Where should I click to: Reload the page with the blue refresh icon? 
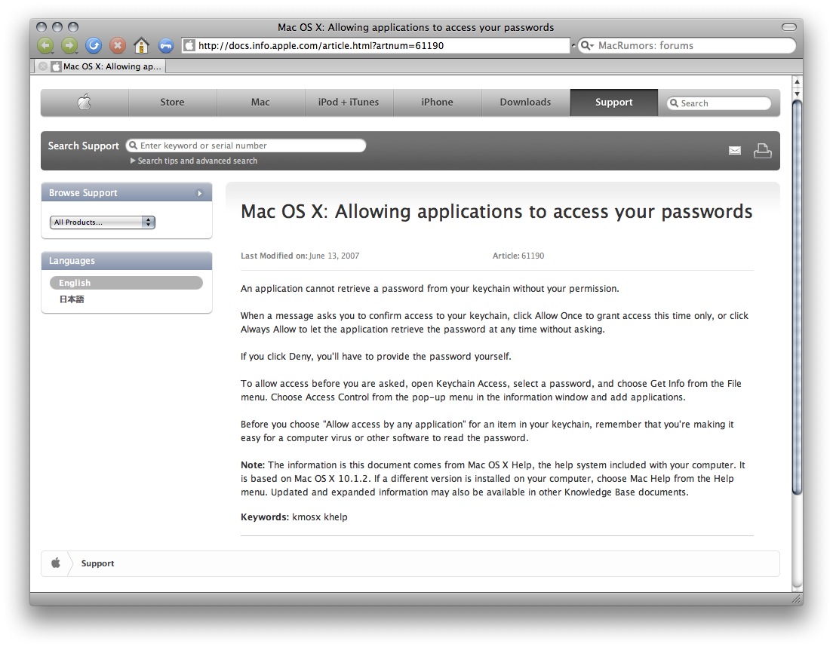94,46
